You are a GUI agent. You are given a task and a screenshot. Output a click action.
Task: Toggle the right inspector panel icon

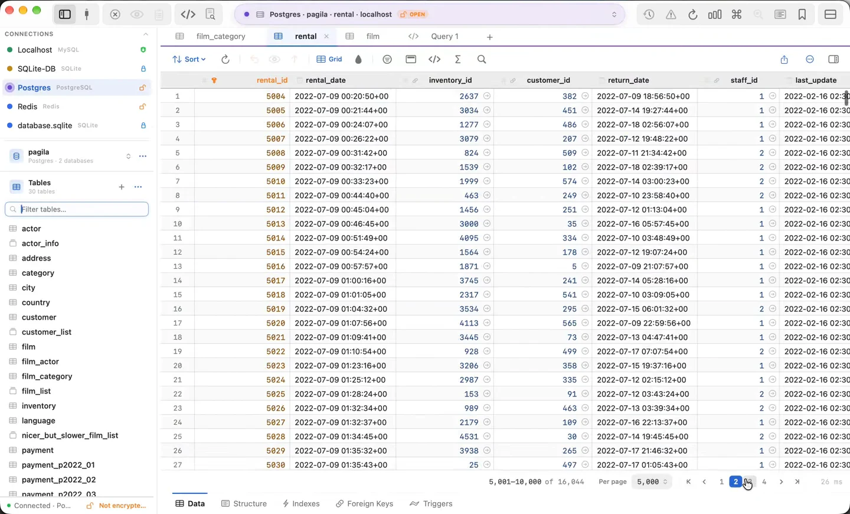tap(833, 59)
